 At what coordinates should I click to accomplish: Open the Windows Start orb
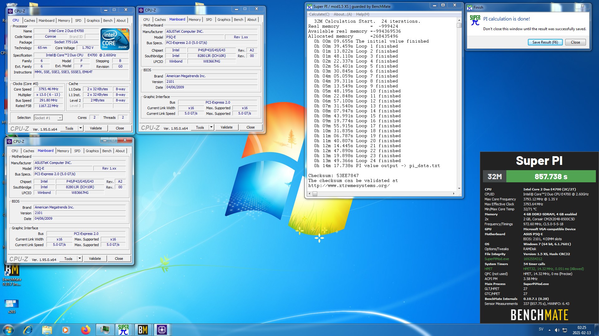coord(8,329)
